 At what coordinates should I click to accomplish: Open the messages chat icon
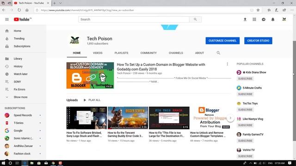point(264,19)
